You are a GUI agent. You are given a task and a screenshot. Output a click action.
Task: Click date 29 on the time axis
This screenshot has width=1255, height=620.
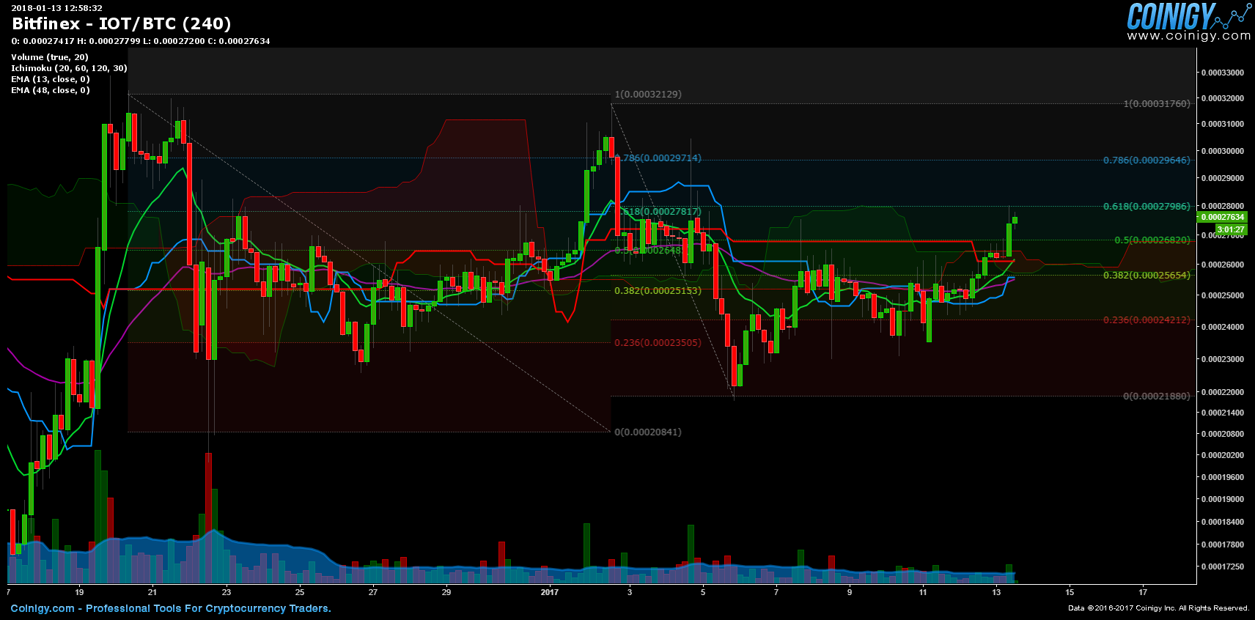(446, 592)
